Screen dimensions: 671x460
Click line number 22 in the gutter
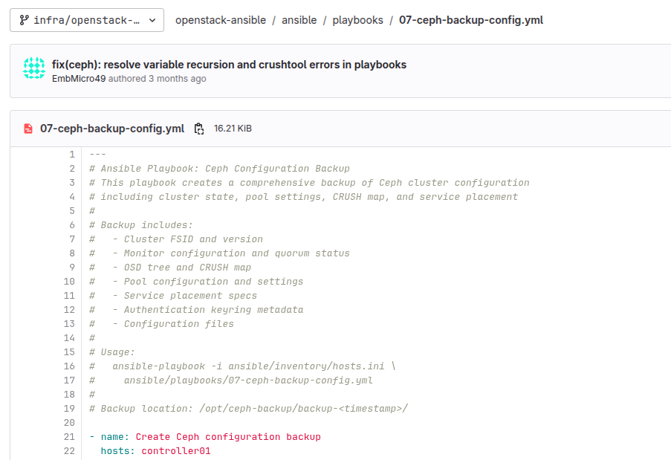[69, 451]
